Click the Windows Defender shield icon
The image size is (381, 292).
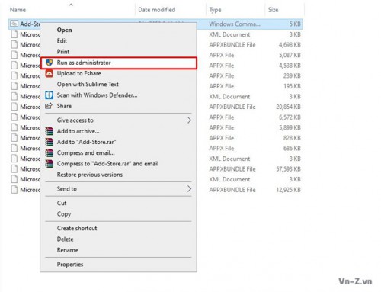50,95
